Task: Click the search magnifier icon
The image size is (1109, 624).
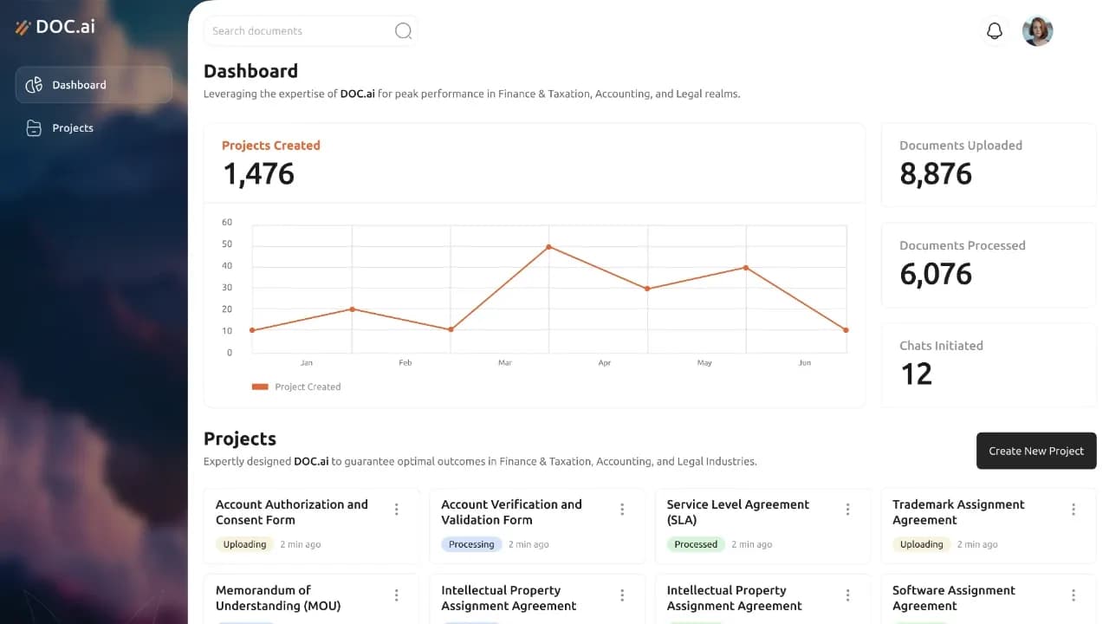Action: pos(403,31)
